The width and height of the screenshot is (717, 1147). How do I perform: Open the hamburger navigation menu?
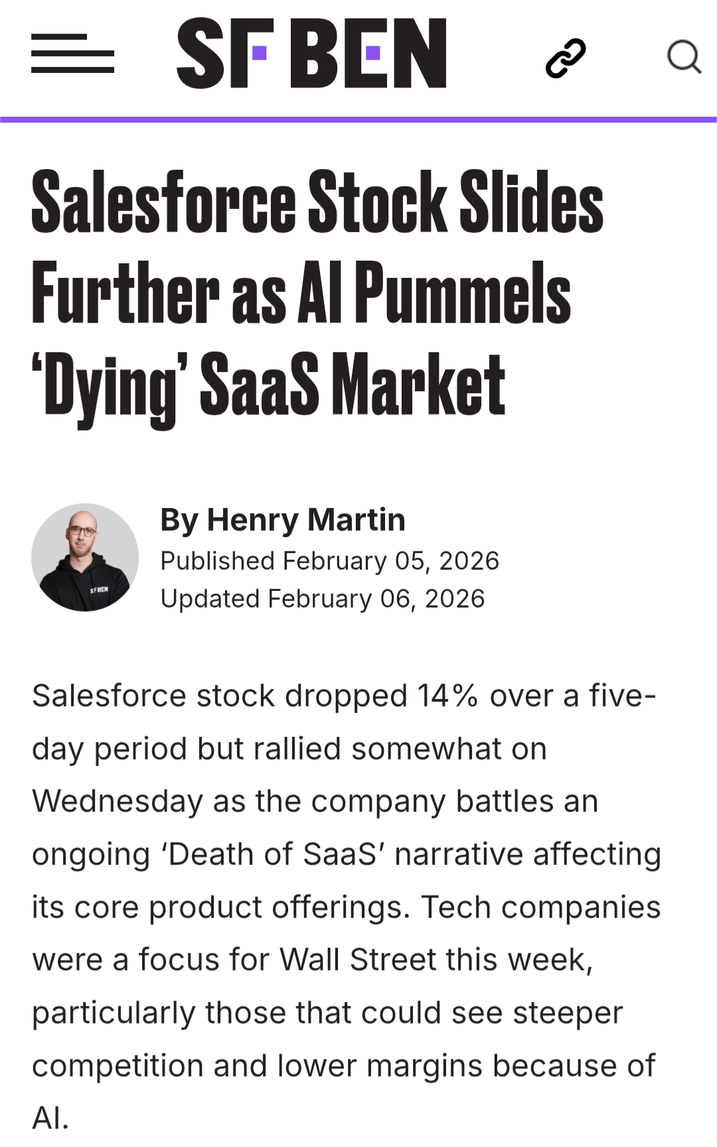72,54
